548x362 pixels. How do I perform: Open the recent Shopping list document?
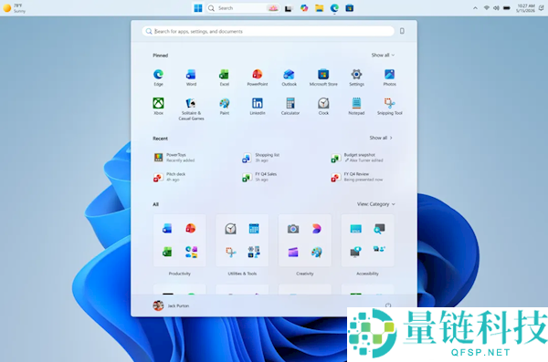[x=261, y=158]
